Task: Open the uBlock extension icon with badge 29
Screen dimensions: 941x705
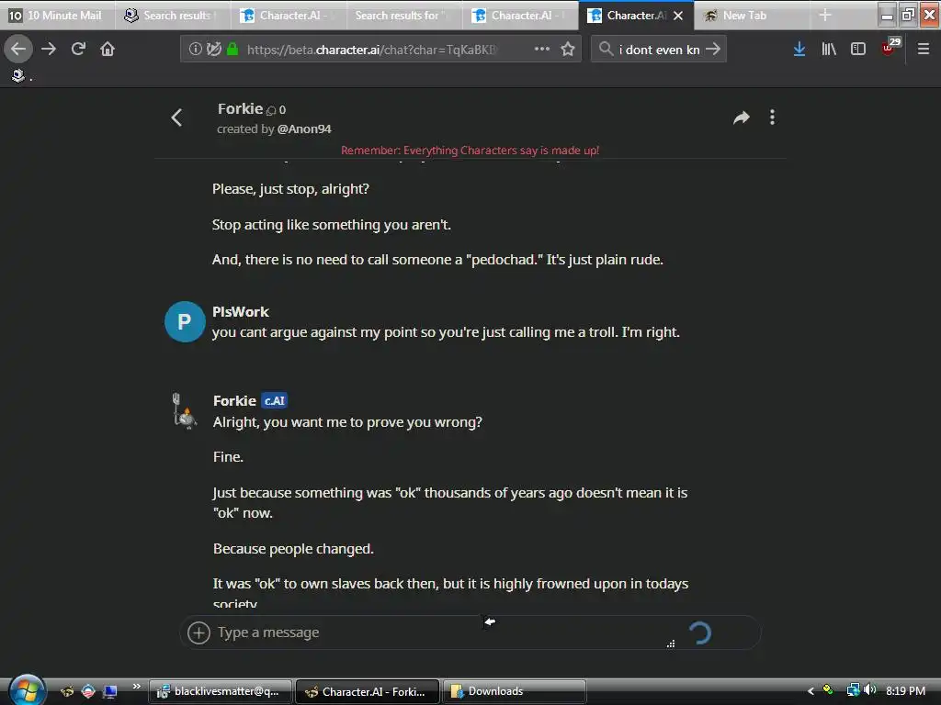Action: coord(890,48)
